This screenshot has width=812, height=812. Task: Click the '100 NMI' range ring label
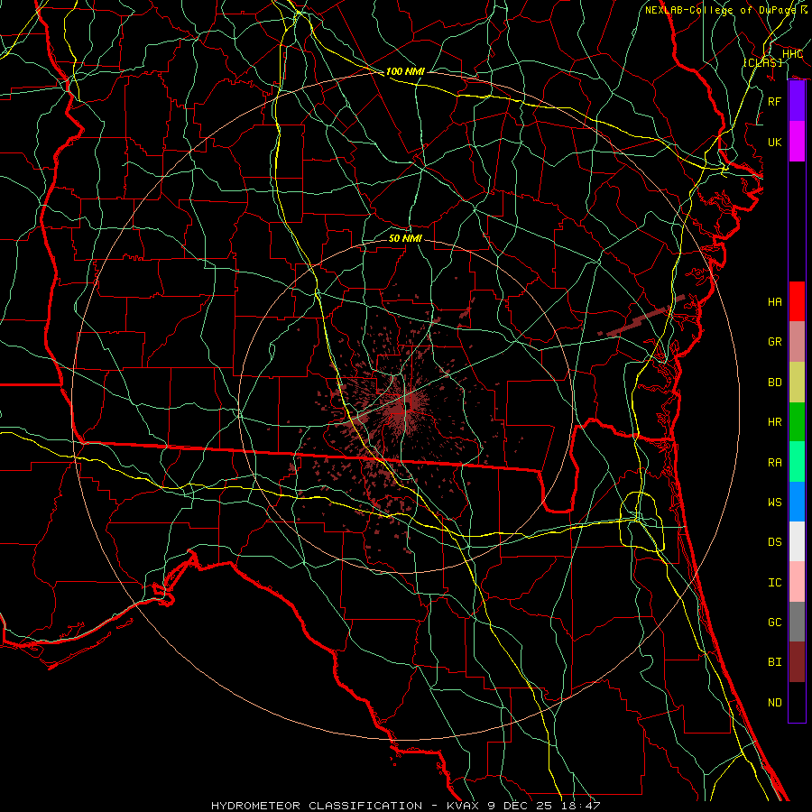point(405,71)
